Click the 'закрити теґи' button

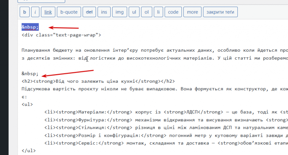220,12
